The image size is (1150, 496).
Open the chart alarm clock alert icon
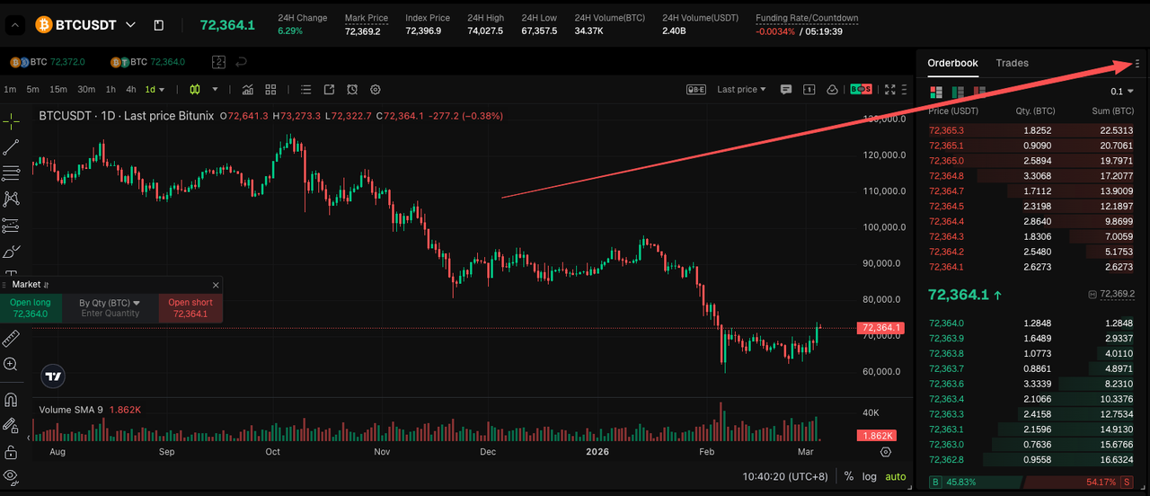[352, 90]
